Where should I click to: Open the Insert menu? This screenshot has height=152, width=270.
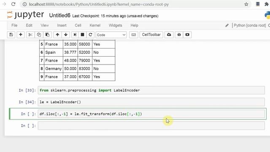tap(62, 25)
